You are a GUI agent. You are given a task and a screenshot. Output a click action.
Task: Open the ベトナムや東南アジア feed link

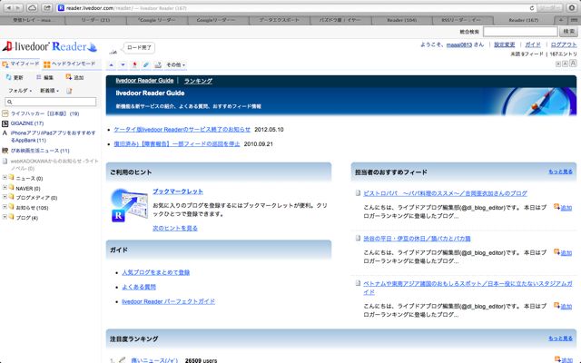(468, 288)
